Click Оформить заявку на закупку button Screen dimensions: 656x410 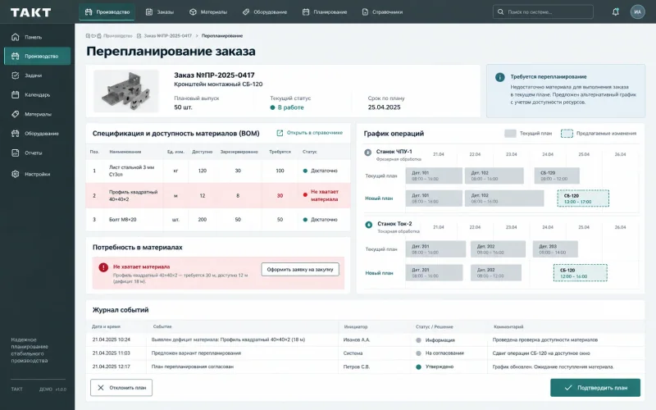pos(300,270)
